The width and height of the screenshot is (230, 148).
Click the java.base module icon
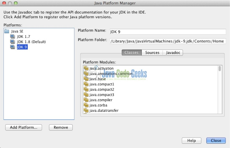click(x=86, y=79)
